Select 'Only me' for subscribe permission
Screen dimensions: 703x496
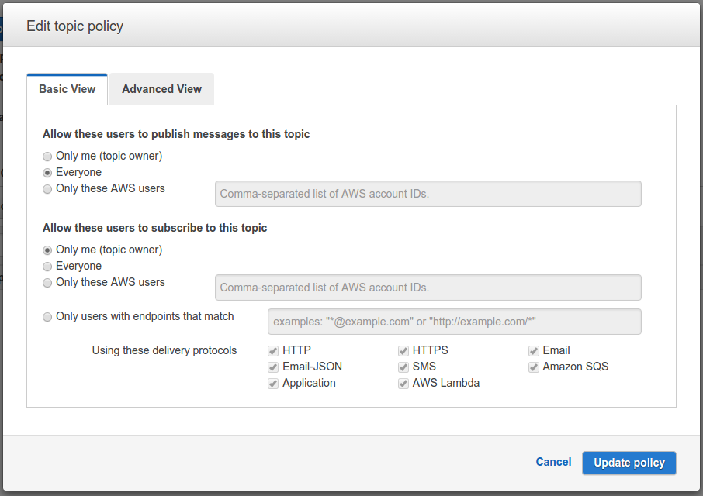pos(48,250)
